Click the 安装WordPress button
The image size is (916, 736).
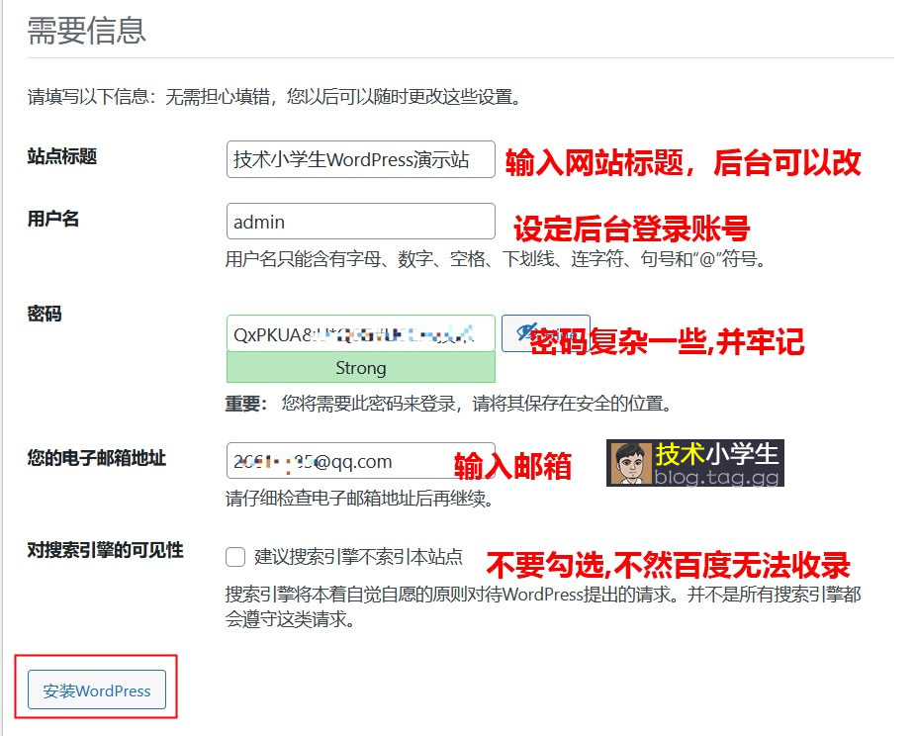point(96,690)
